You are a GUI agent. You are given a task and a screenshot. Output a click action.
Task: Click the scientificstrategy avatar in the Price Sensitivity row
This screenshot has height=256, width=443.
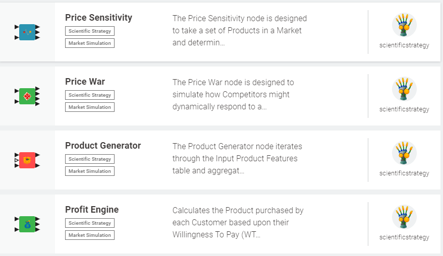pos(404,25)
